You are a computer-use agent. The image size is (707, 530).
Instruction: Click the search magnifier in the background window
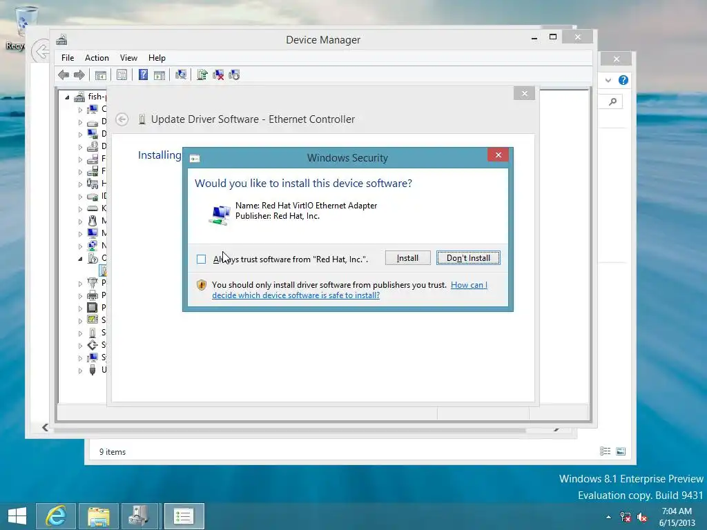(613, 102)
